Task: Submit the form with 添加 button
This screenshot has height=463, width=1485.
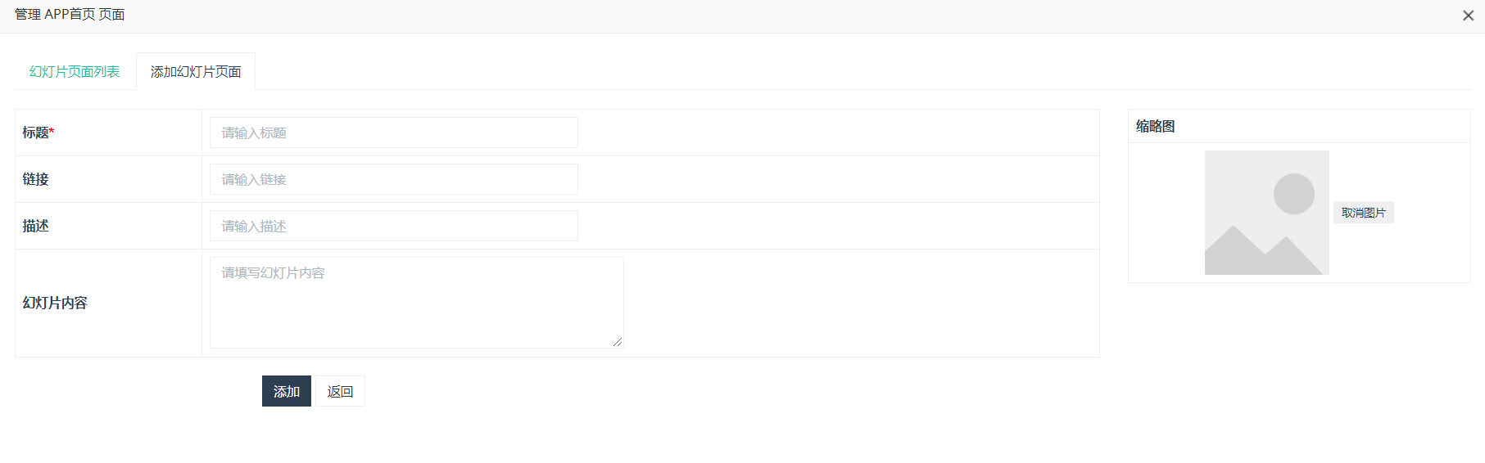Action: (287, 391)
